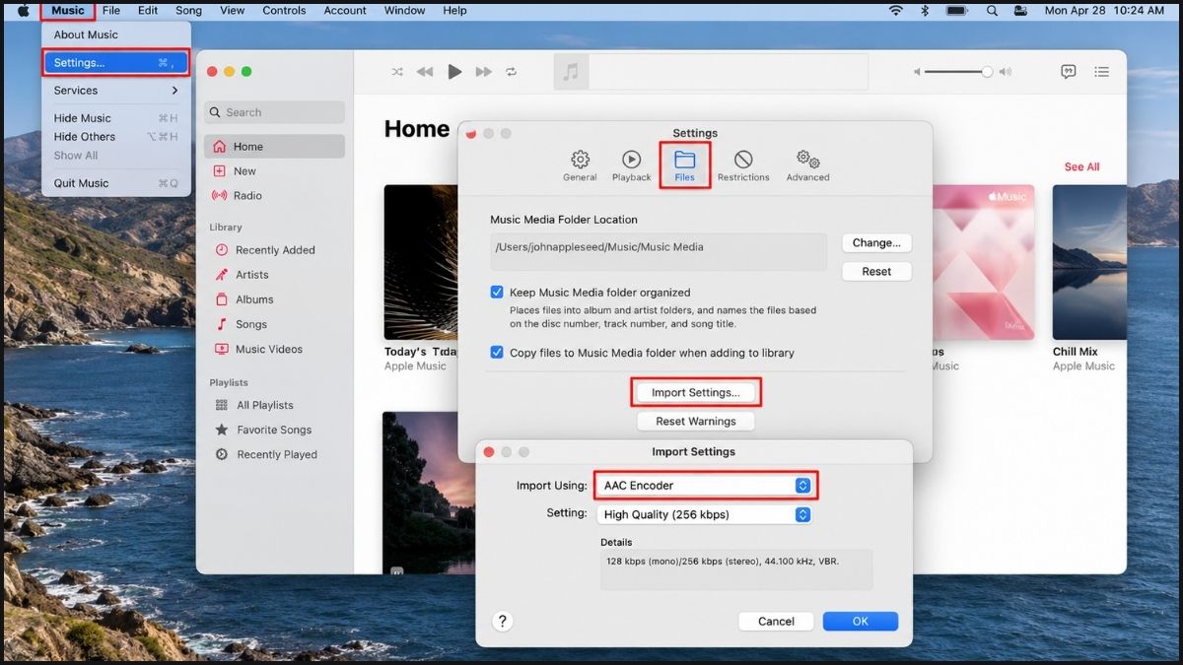Open Spotlight search in the menu bar
1183x665 pixels.
click(x=993, y=10)
